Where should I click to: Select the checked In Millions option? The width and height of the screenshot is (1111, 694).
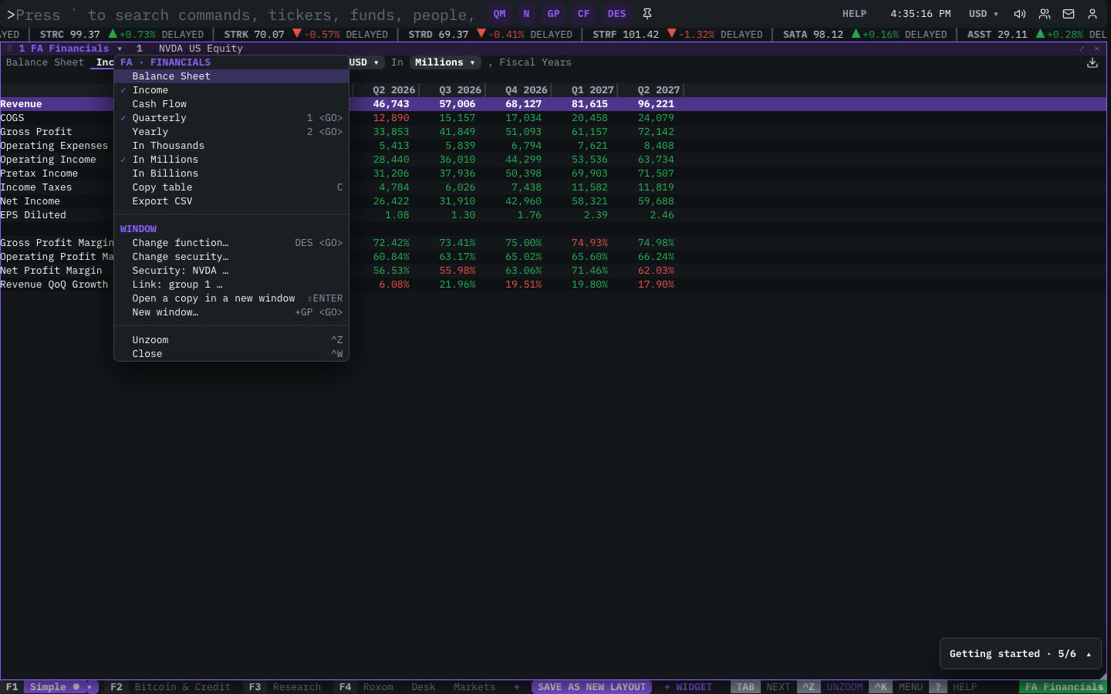[x=231, y=160]
